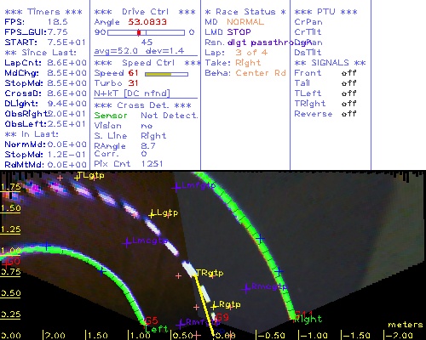Click the red G9 point label
Viewport: 426px width, 340px height.
(x=222, y=317)
